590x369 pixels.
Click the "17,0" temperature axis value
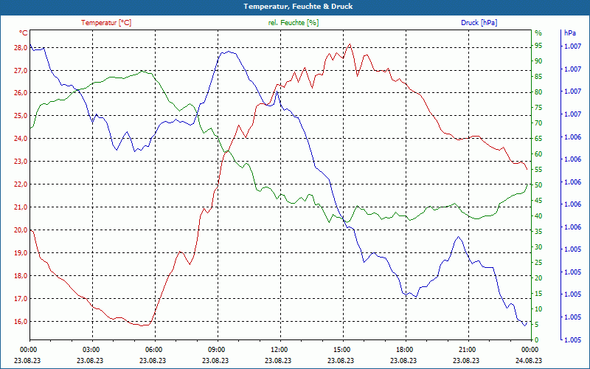click(21, 299)
